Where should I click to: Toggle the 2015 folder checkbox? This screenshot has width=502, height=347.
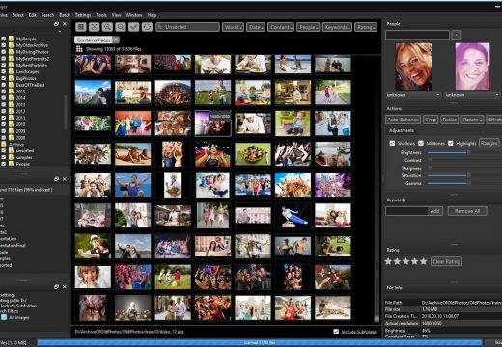(x=4, y=92)
